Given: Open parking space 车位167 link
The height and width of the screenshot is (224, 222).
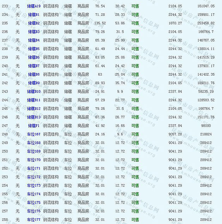Looking at the screenshot, I should (34, 134).
